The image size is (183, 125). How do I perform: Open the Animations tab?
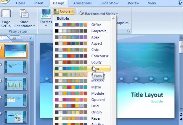pos(83,3)
